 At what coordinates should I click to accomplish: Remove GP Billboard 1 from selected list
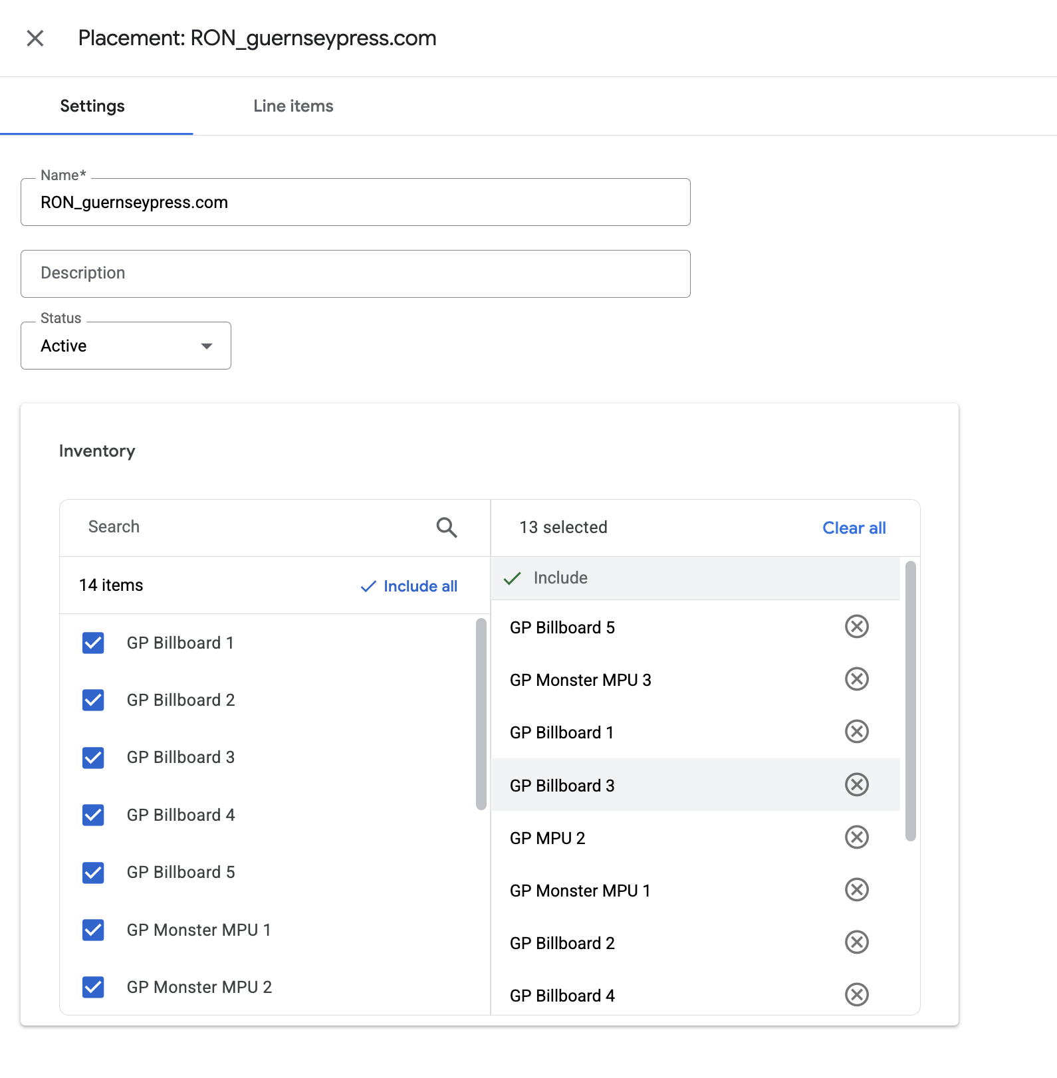pyautogui.click(x=857, y=731)
